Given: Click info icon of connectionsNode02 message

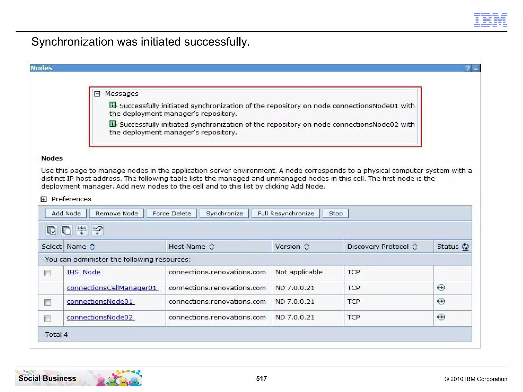Looking at the screenshot, I should tap(113, 124).
